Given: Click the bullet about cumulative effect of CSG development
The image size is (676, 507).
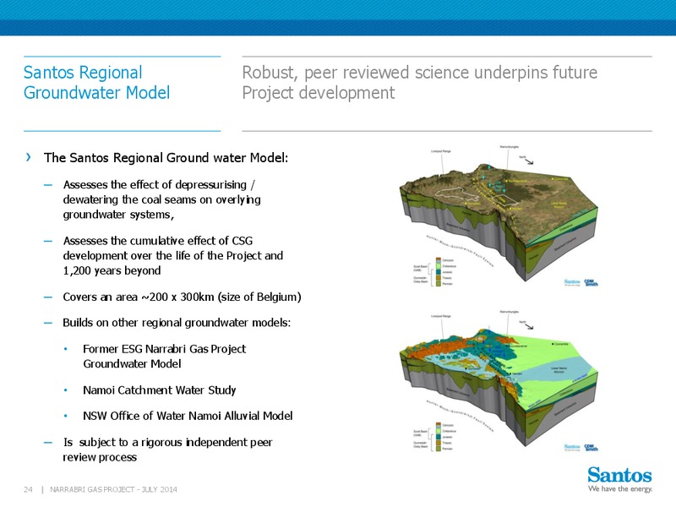Looking at the screenshot, I should [x=173, y=256].
